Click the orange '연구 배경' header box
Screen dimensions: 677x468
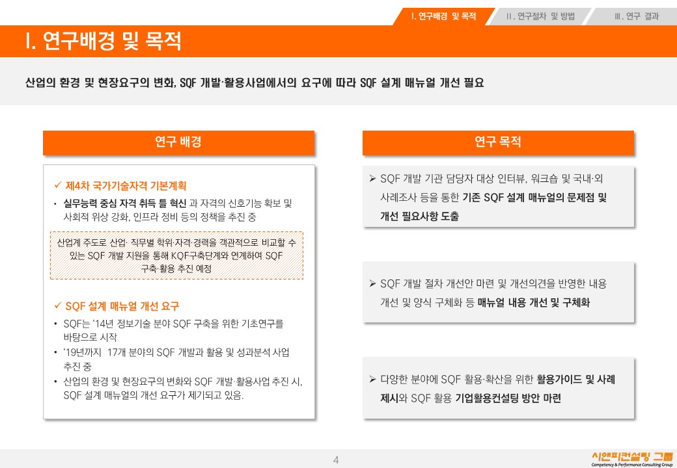[x=179, y=142]
